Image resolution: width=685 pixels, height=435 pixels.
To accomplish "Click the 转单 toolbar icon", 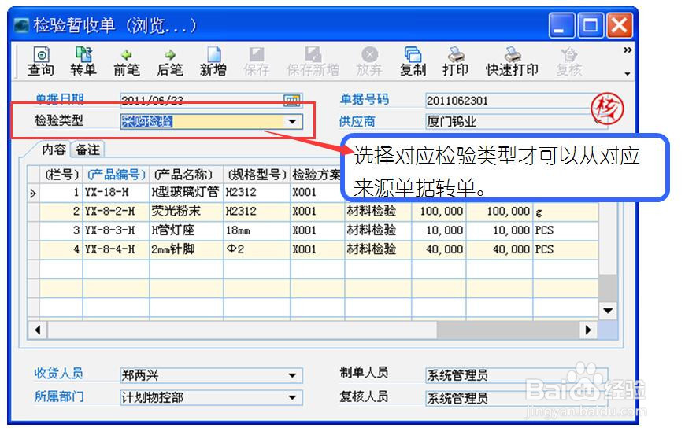I will [83, 61].
